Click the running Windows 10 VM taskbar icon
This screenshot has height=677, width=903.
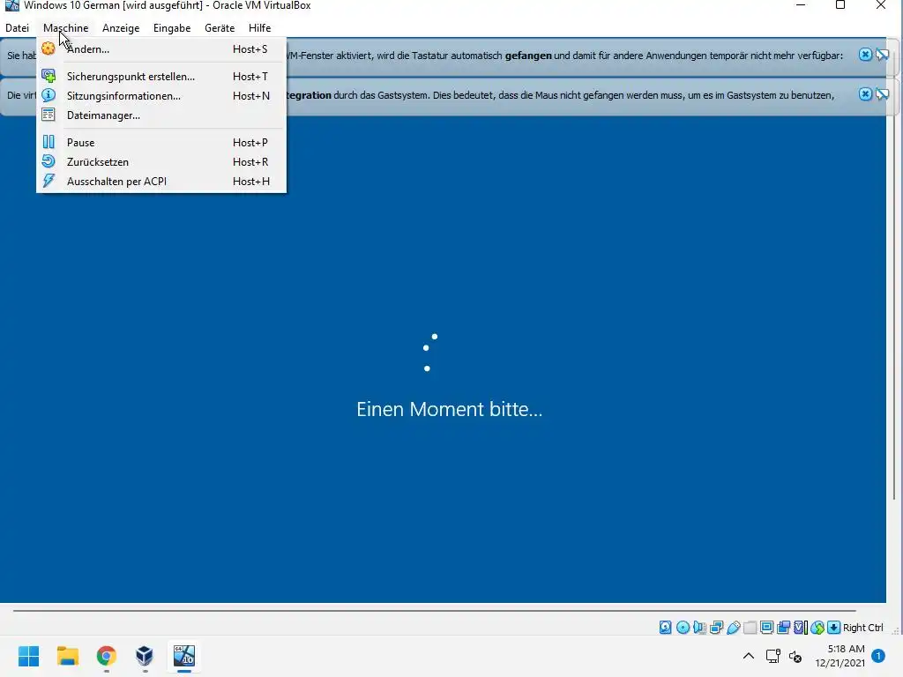point(184,656)
